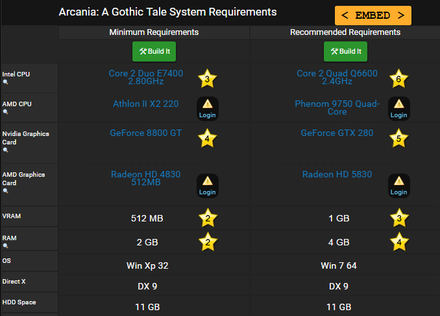This screenshot has width=440, height=316.
Task: Click the magnifier icon under VRAM label
Action: (6, 225)
